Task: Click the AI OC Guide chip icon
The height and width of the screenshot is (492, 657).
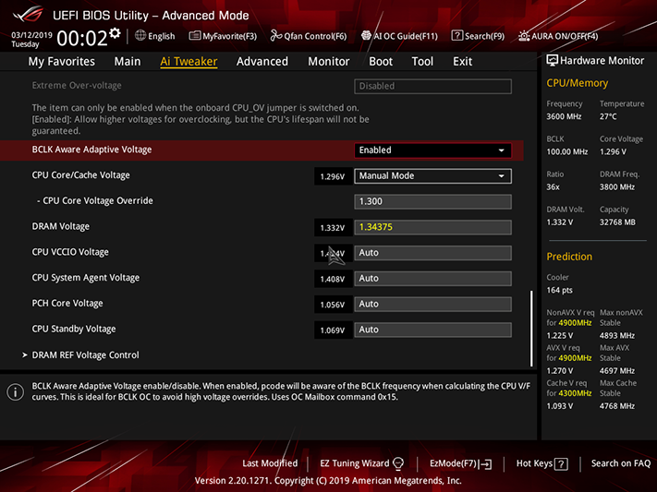Action: click(x=366, y=36)
